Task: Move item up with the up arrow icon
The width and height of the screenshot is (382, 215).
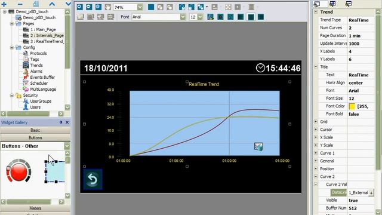Action: (x=52, y=4)
